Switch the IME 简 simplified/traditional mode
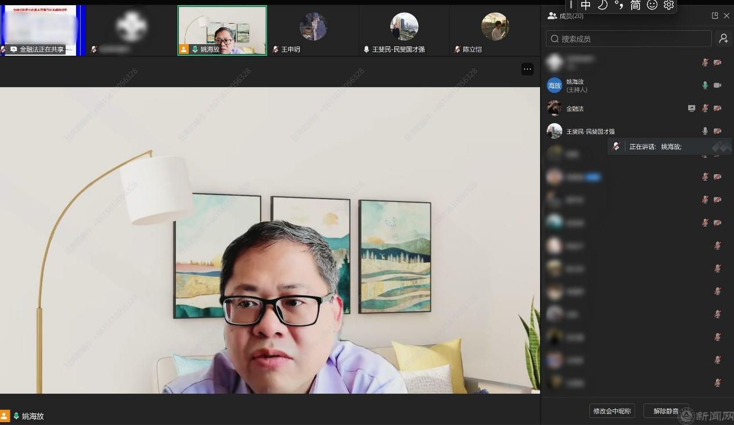This screenshot has height=425, width=734. (635, 5)
